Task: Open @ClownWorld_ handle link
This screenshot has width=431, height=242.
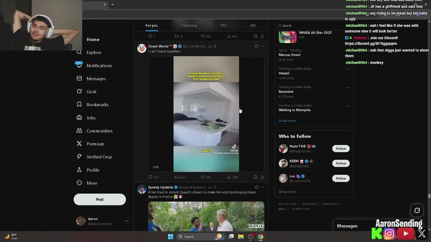Action: pos(194,46)
